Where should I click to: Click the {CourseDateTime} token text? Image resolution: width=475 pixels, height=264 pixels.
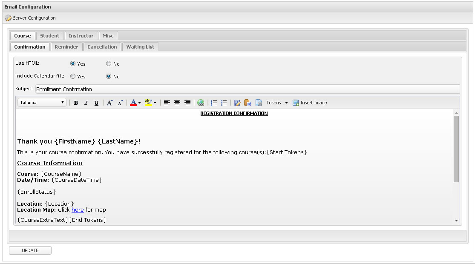click(x=77, y=180)
